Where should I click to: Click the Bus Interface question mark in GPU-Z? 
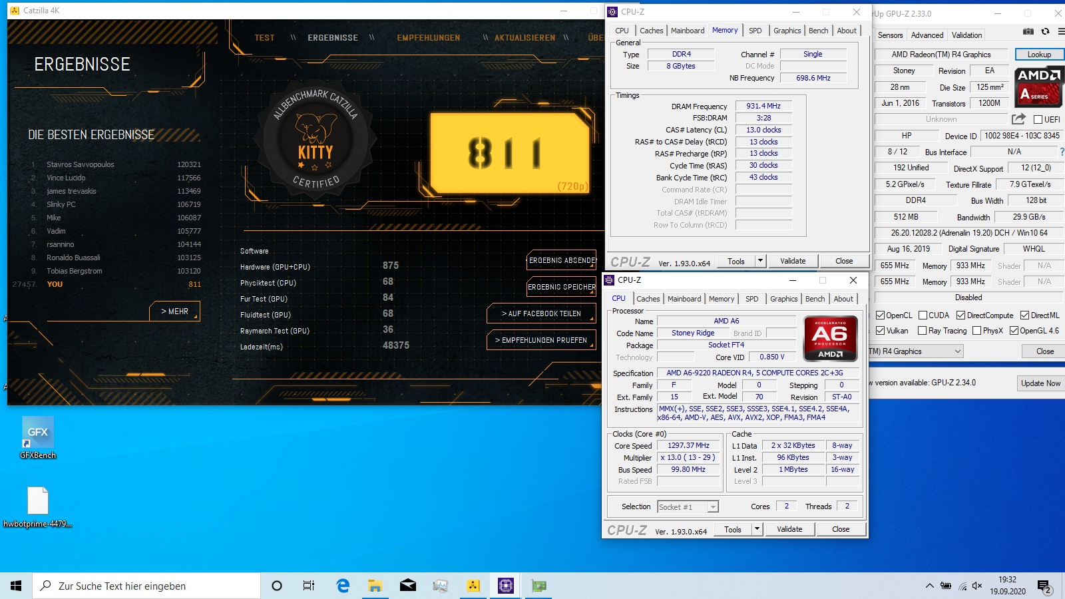(x=1062, y=152)
